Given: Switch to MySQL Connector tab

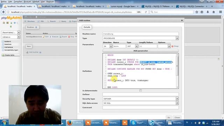Looking at the screenshot, I should [191, 6].
